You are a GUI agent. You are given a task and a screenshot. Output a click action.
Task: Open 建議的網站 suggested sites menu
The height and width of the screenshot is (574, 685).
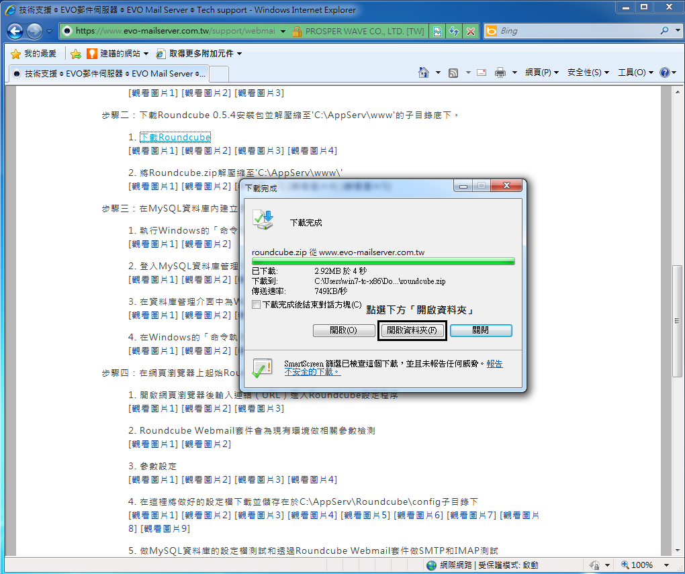click(118, 54)
